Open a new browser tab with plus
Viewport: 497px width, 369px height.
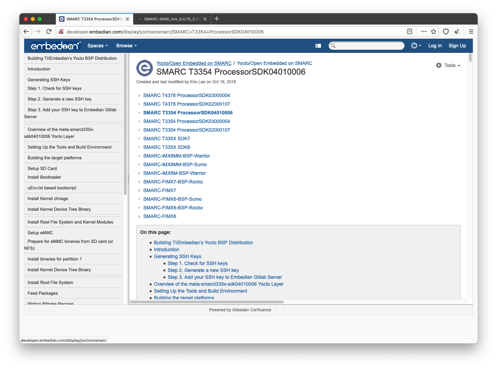(x=217, y=19)
